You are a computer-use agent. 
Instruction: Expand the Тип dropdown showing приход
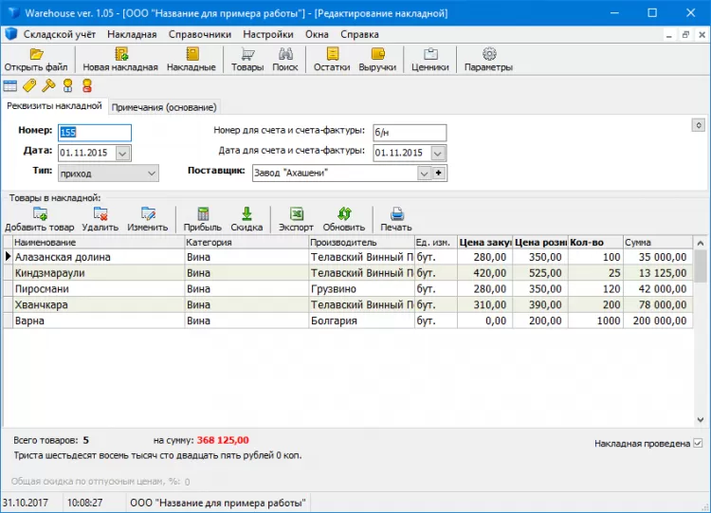click(152, 174)
